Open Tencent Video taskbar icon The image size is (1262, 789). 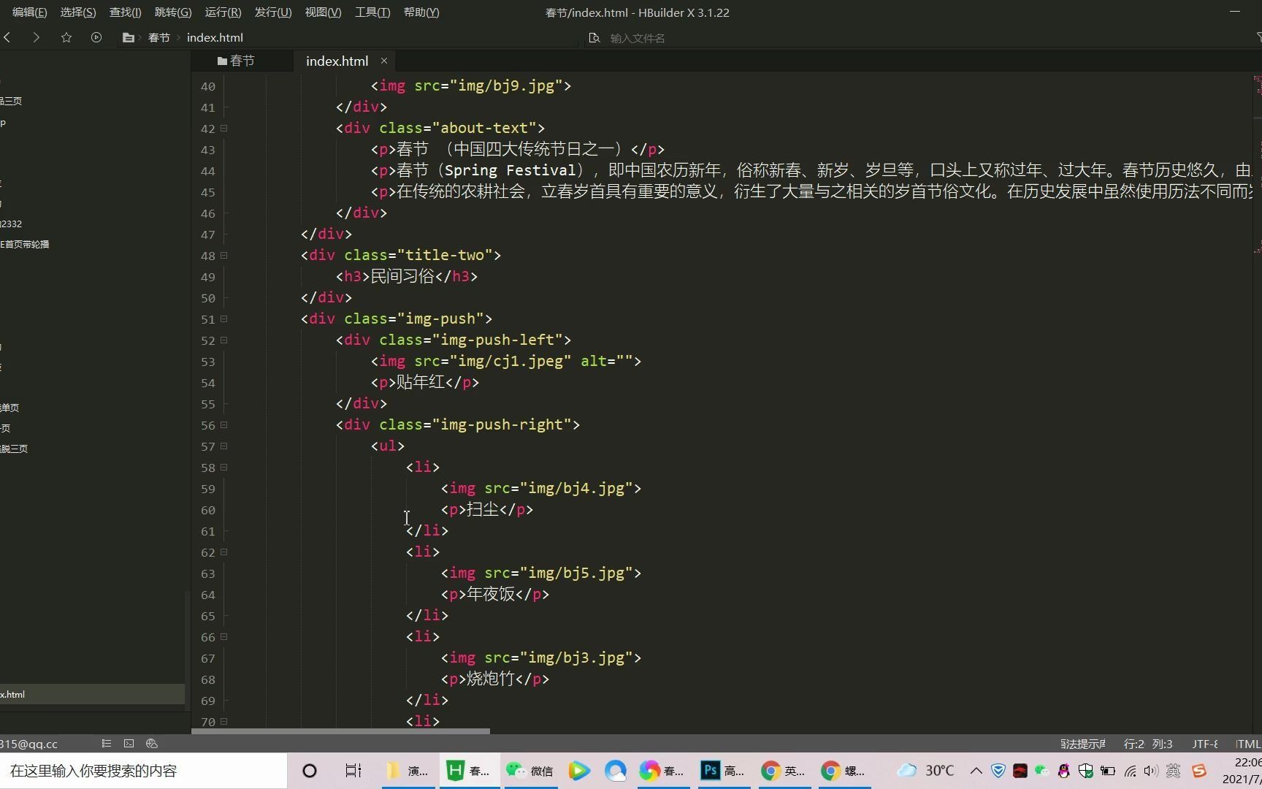[x=579, y=771]
